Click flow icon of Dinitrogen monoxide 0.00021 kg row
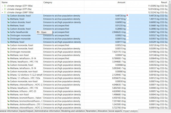171x113 pixels. coord(8,35)
